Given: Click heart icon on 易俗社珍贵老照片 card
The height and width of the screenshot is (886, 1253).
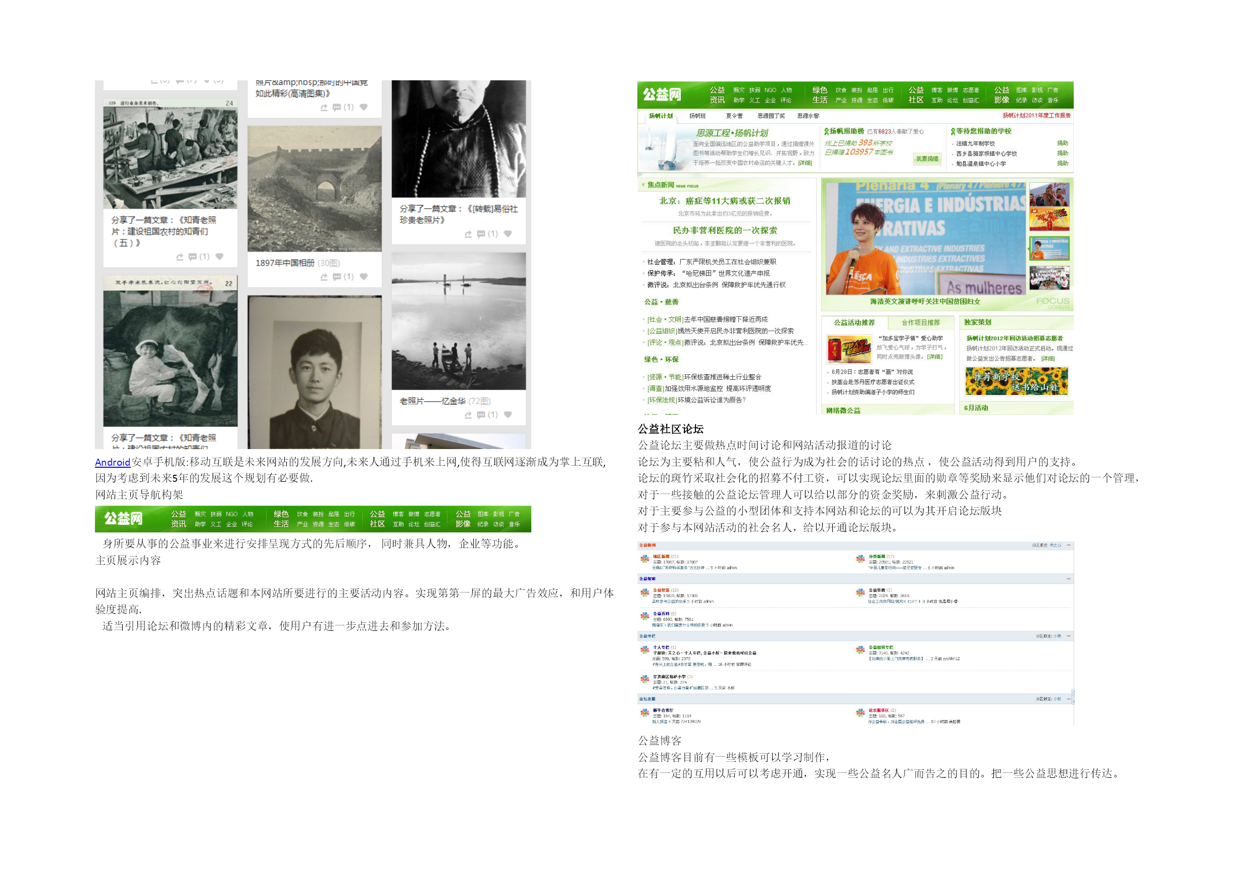Looking at the screenshot, I should [x=508, y=234].
